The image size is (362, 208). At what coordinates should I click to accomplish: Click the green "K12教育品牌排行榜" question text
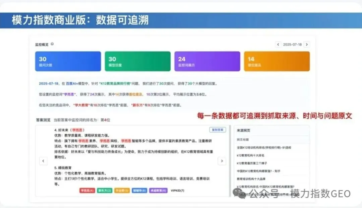click(x=115, y=83)
